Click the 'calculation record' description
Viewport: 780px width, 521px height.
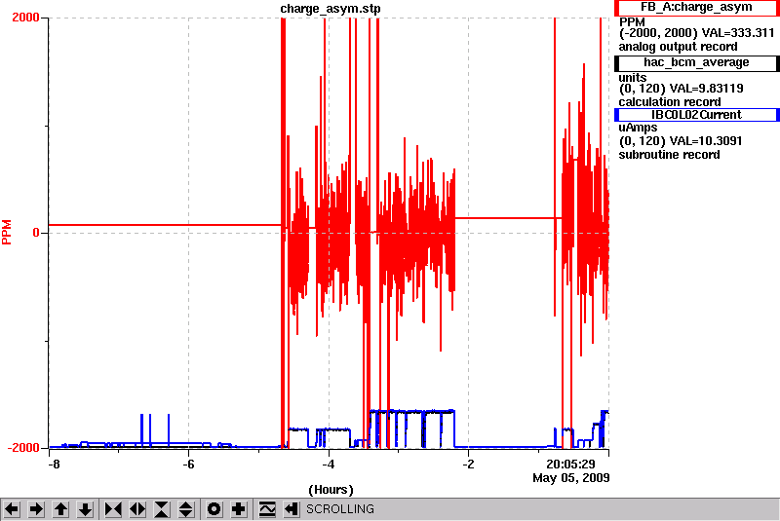[x=670, y=102]
